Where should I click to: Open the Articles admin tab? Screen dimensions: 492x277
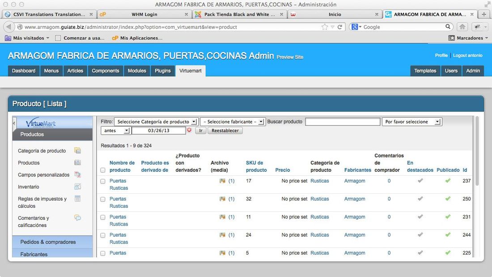(x=75, y=71)
